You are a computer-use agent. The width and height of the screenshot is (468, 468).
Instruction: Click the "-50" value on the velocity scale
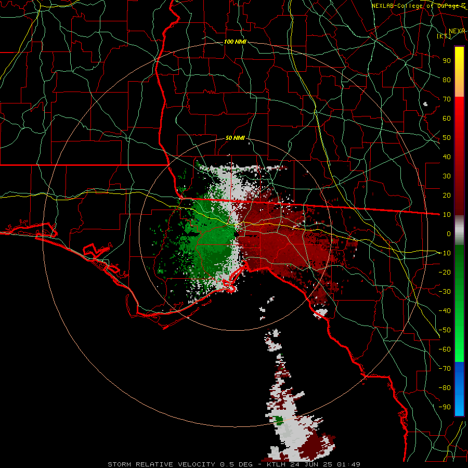[x=445, y=330]
